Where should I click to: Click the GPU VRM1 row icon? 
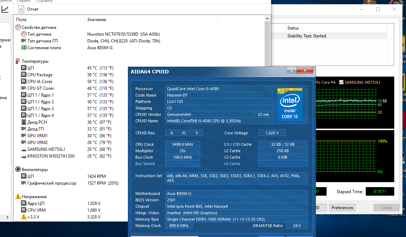click(x=24, y=135)
